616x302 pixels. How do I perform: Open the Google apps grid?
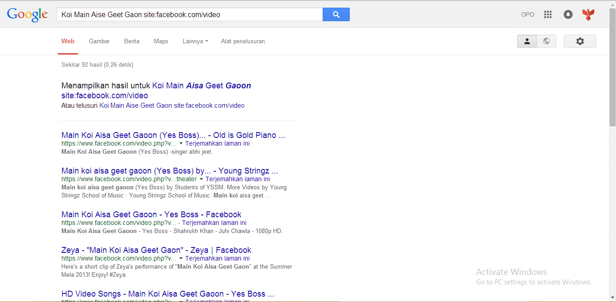tap(548, 14)
